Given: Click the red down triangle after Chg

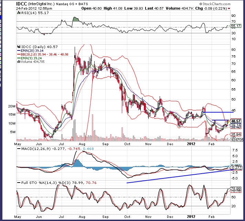Looking at the screenshot, I should (229, 9).
